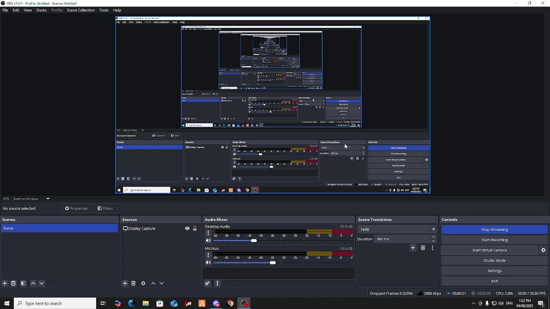Increase transition duration with up arrow
The height and width of the screenshot is (309, 550).
click(433, 237)
